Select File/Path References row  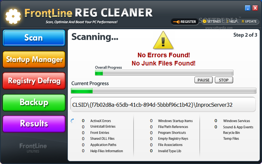coord(173,127)
